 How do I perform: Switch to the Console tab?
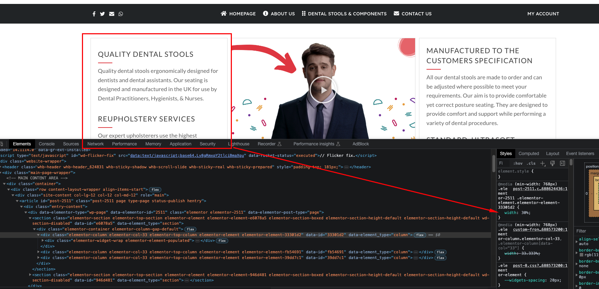click(x=47, y=144)
